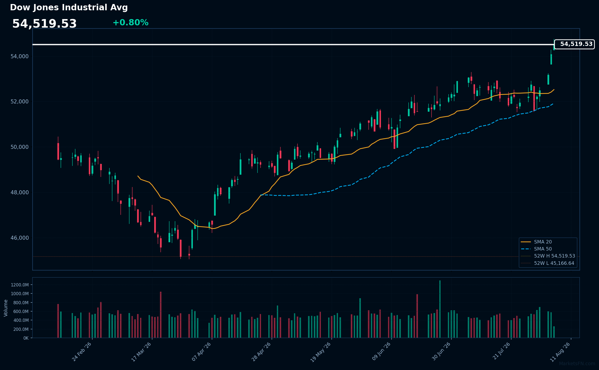Click the 54,000 price axis label
The width and height of the screenshot is (599, 370).
coord(20,56)
